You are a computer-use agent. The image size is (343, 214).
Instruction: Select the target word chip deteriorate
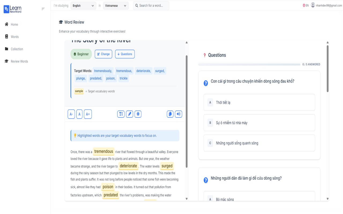[144, 71]
